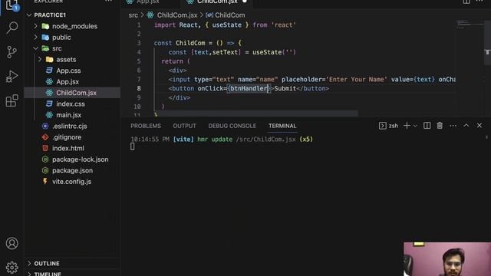
Task: Expand the public folder
Action: (x=36, y=38)
